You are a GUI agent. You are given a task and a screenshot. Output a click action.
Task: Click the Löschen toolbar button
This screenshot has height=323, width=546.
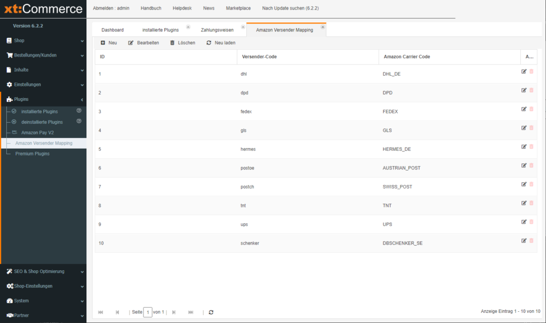coord(182,43)
